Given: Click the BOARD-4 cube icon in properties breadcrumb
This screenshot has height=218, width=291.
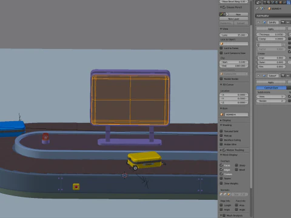Looking at the screenshot, I should [269, 8].
